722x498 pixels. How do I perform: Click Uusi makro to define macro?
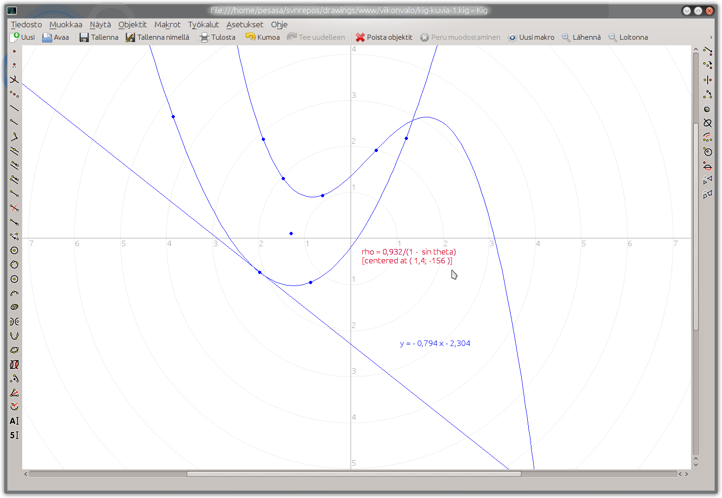tap(531, 37)
